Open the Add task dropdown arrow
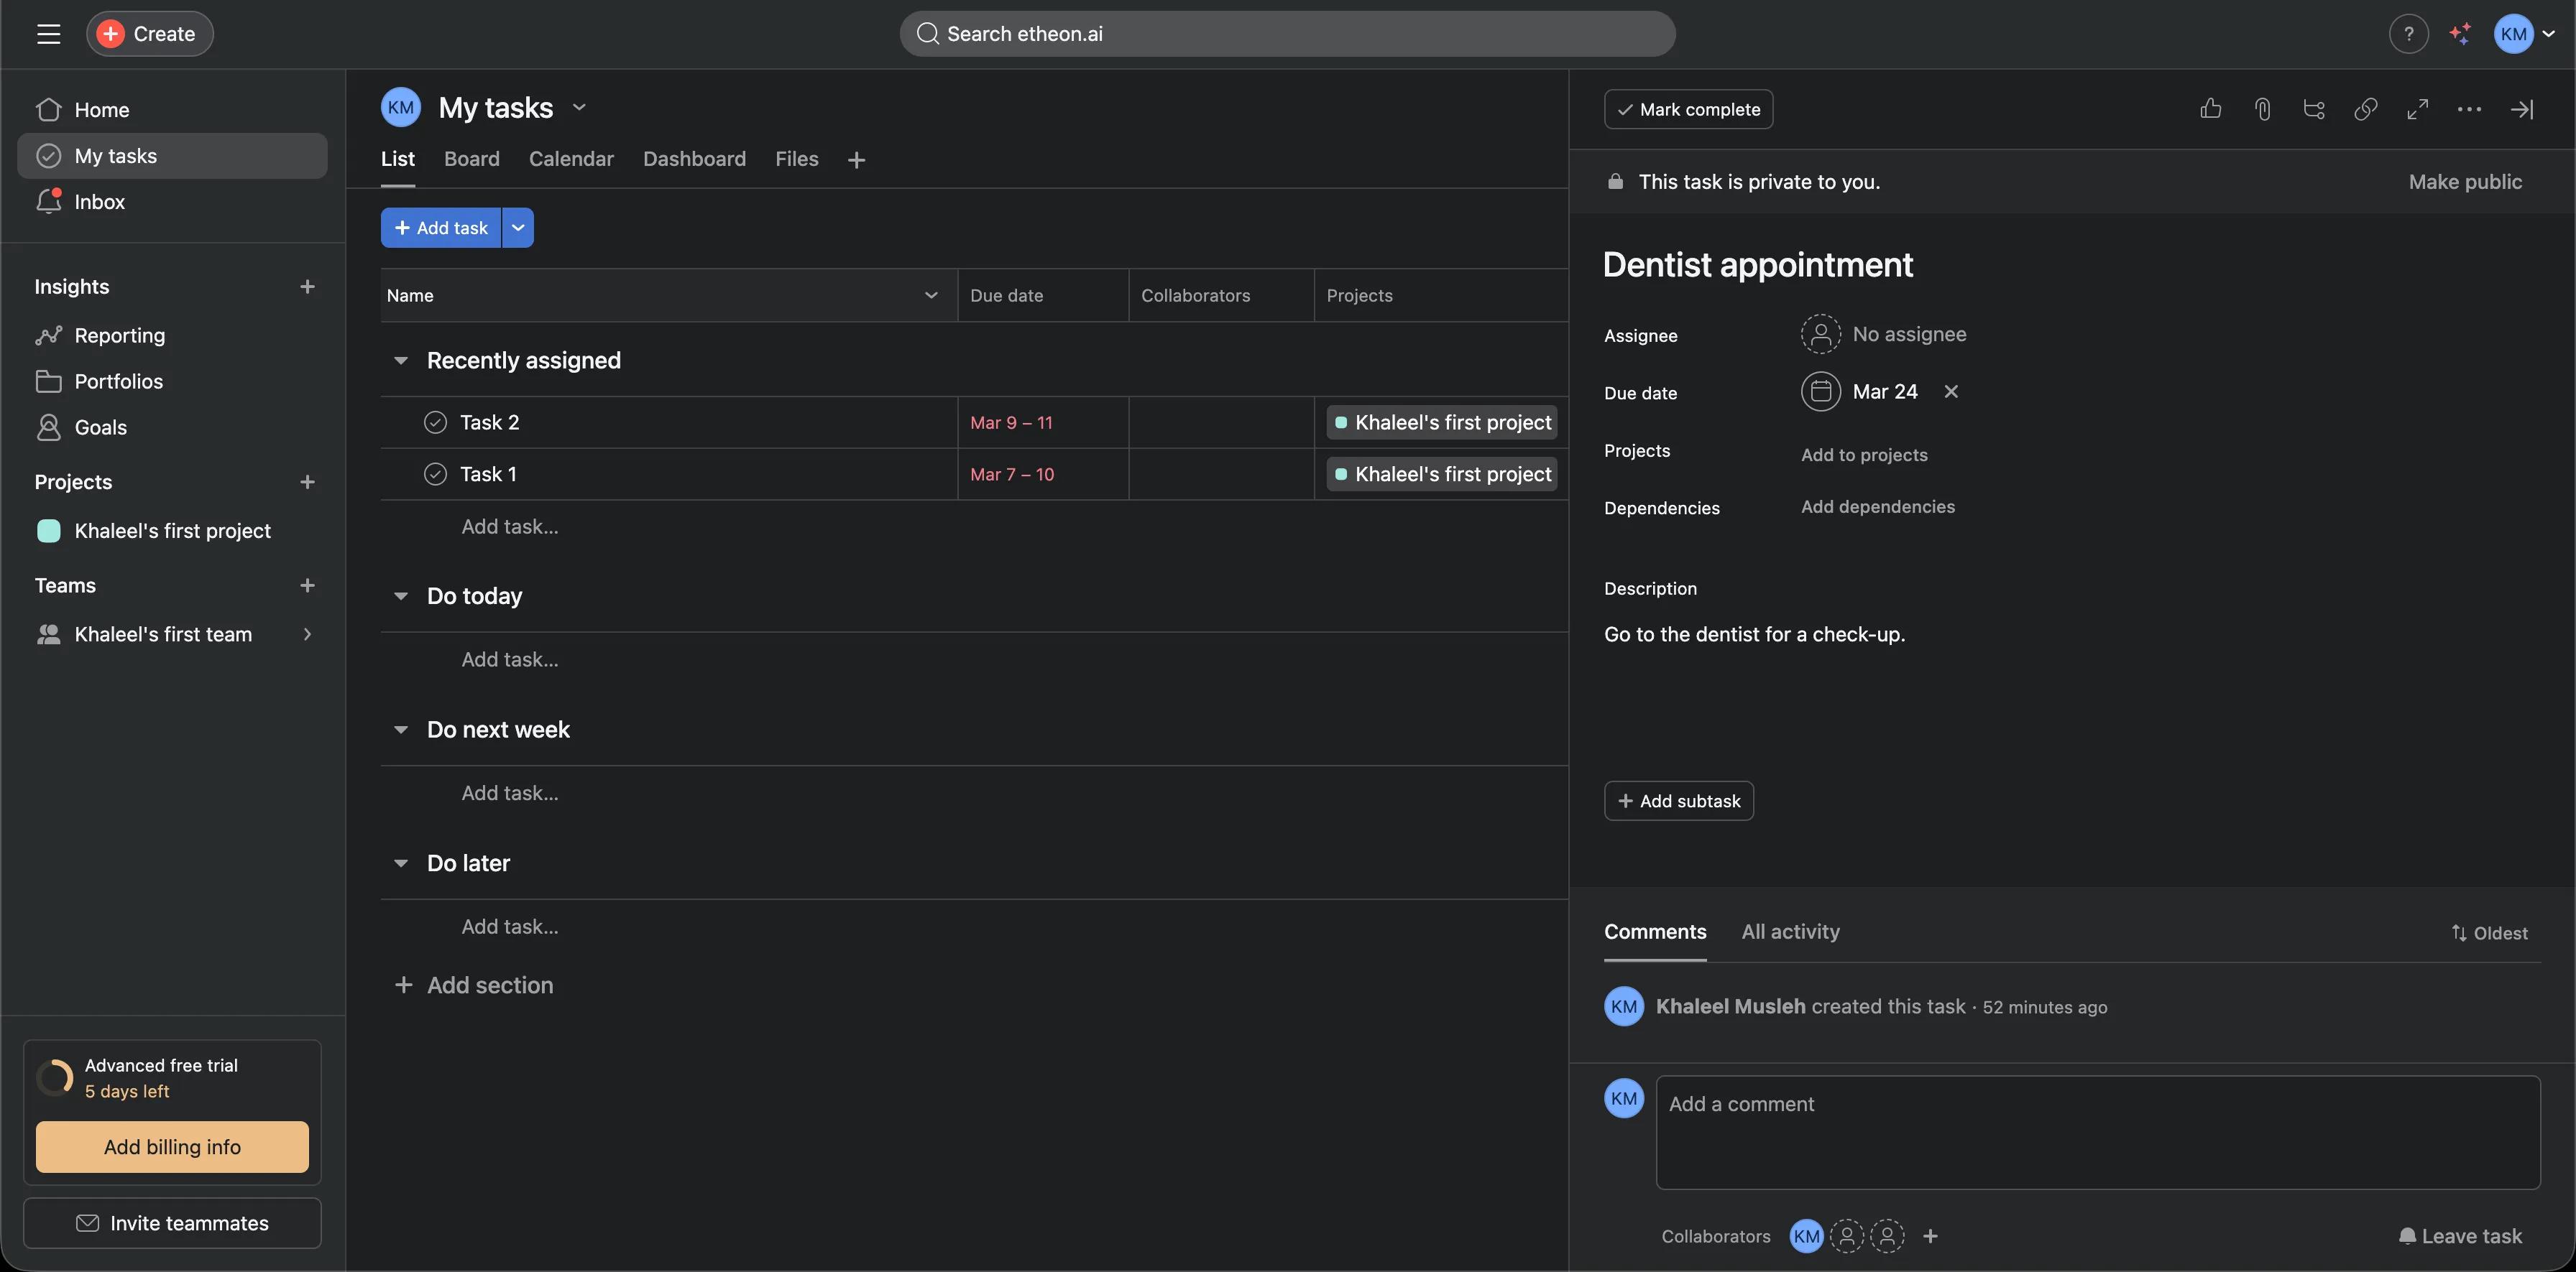 (x=518, y=228)
